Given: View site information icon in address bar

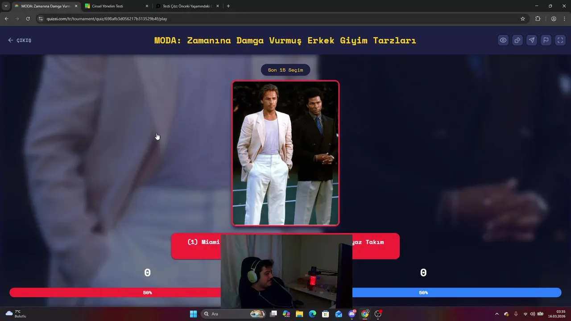Looking at the screenshot, I should pyautogui.click(x=41, y=19).
